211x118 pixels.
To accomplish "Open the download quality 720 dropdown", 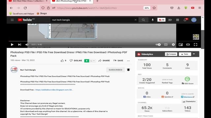I will click(92, 61).
